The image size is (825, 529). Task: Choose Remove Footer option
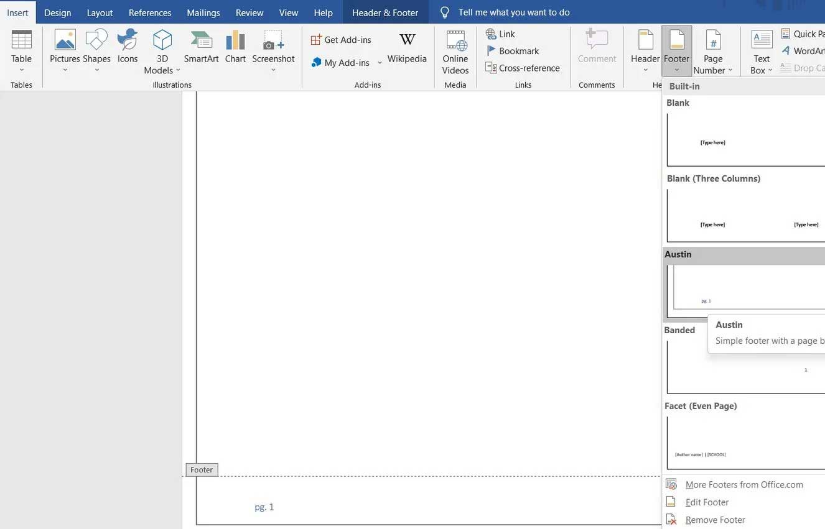click(x=715, y=520)
